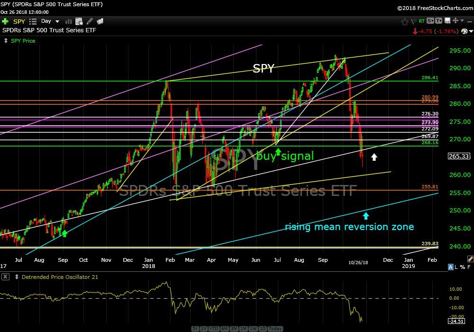Image resolution: width=474 pixels, height=332 pixels.
Task: Select the YTD time range tab
Action: pyautogui.click(x=215, y=329)
